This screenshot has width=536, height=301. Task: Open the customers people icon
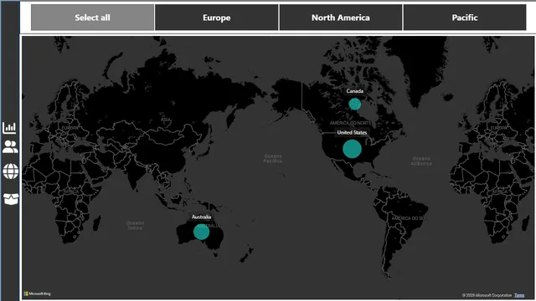[x=10, y=147]
